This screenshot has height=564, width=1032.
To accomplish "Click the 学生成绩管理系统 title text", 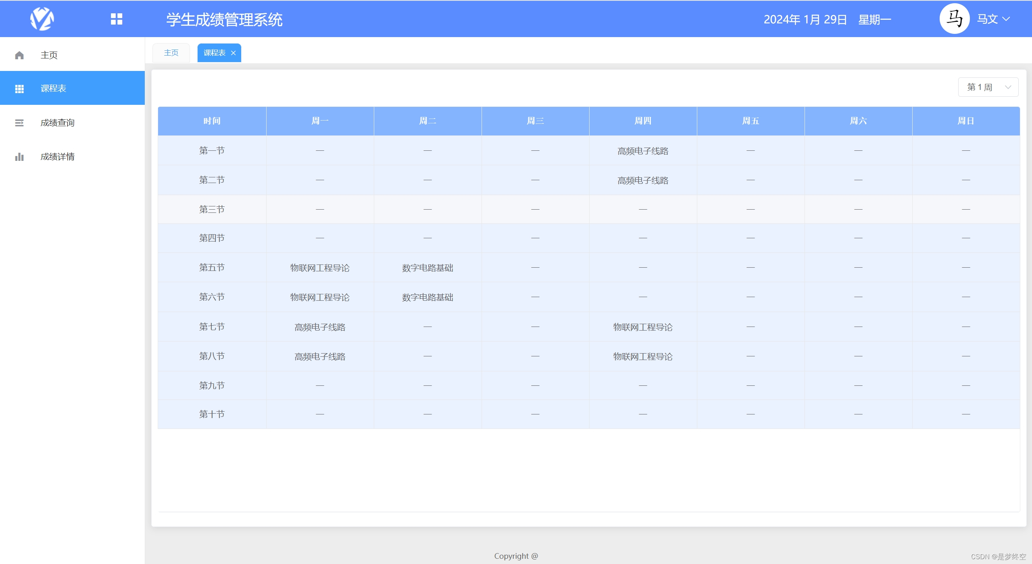I will 224,20.
